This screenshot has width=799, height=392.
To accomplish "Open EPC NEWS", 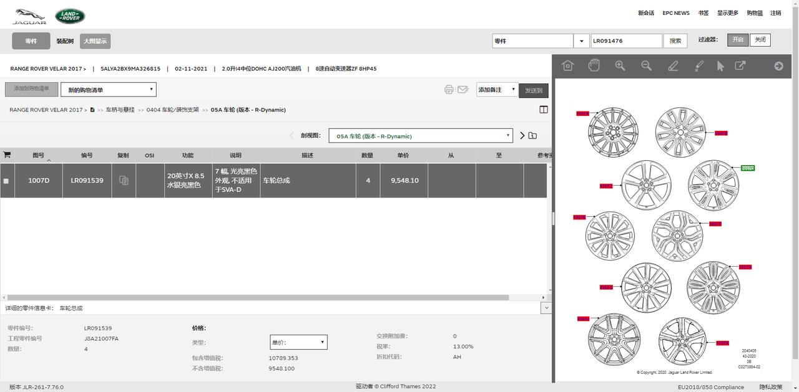I will pyautogui.click(x=676, y=13).
